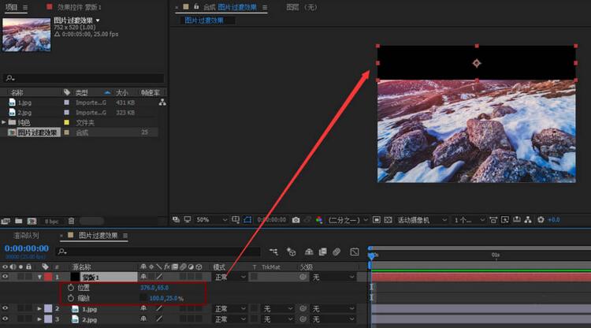Image resolution: width=591 pixels, height=328 pixels.
Task: Click the Scale stopwatch icon
Action: 71,298
